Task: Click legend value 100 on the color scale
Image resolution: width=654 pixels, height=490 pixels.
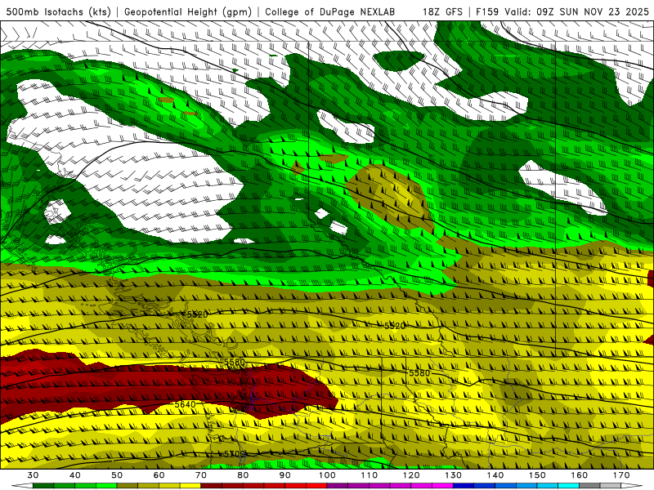Action: 327,475
